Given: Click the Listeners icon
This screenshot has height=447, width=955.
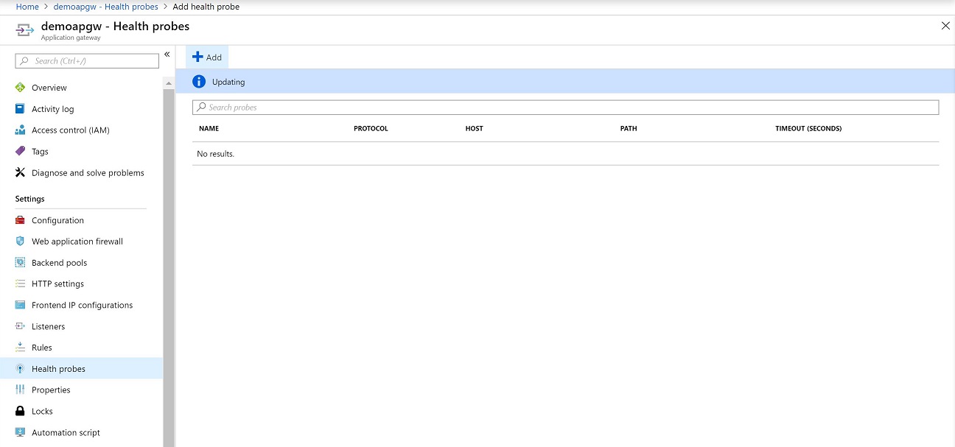Looking at the screenshot, I should 20,326.
